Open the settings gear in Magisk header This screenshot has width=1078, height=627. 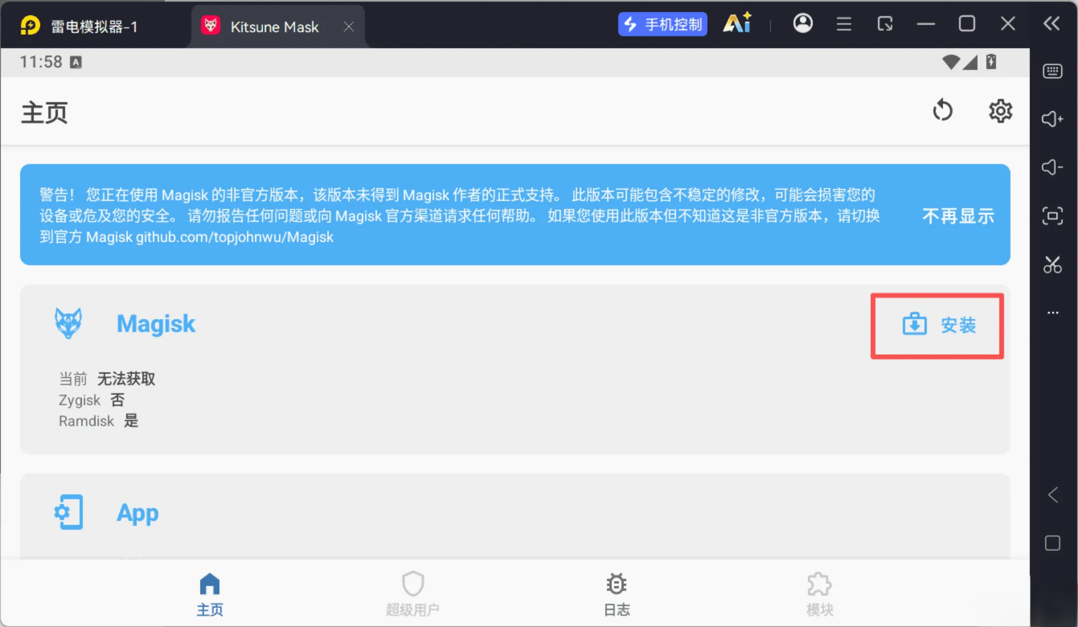1000,111
